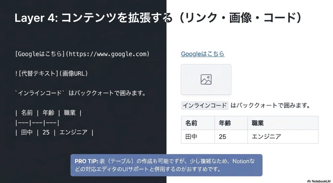333x183 pixels.
Task: Click the |---|---|---| table separator source line
Action: [37, 123]
